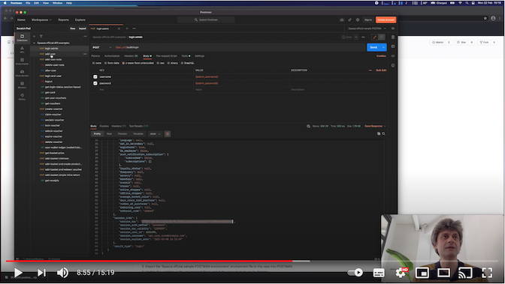Open the three-dot options in the add-user row
505x284 pixels.
(x=85, y=54)
